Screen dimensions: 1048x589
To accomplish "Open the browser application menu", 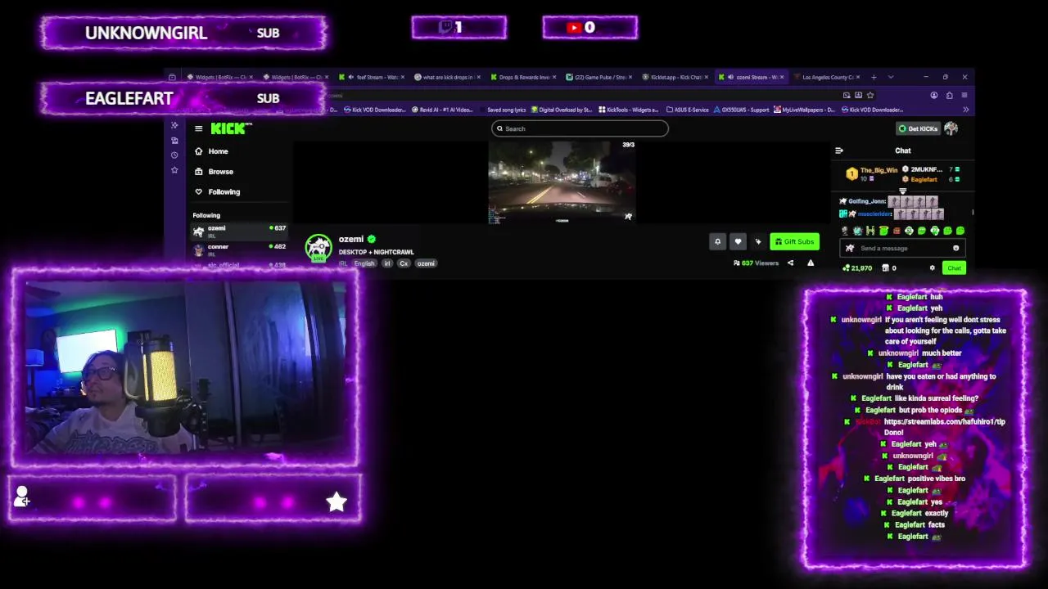I will [x=964, y=95].
